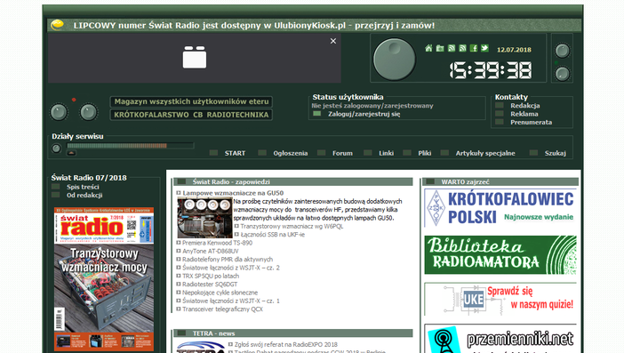The height and width of the screenshot is (353, 624).
Task: Click the Działy serwisu level slider bar
Action: [131, 146]
